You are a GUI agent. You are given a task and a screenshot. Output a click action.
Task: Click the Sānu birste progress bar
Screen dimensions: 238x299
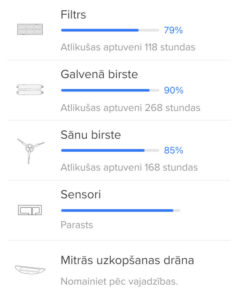tap(110, 150)
